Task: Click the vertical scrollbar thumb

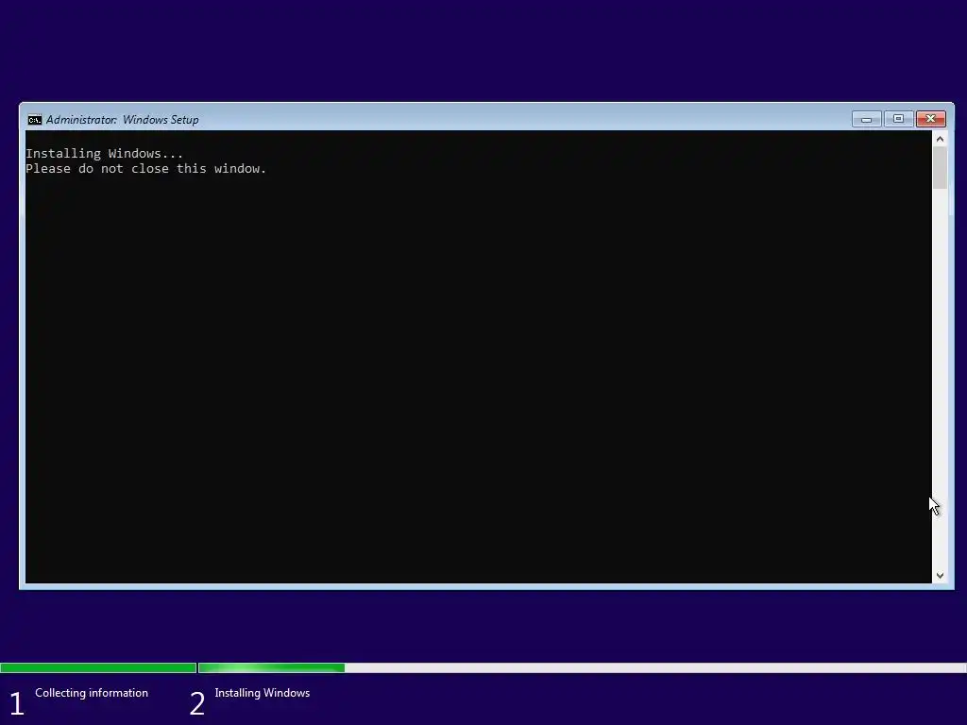Action: coord(940,168)
